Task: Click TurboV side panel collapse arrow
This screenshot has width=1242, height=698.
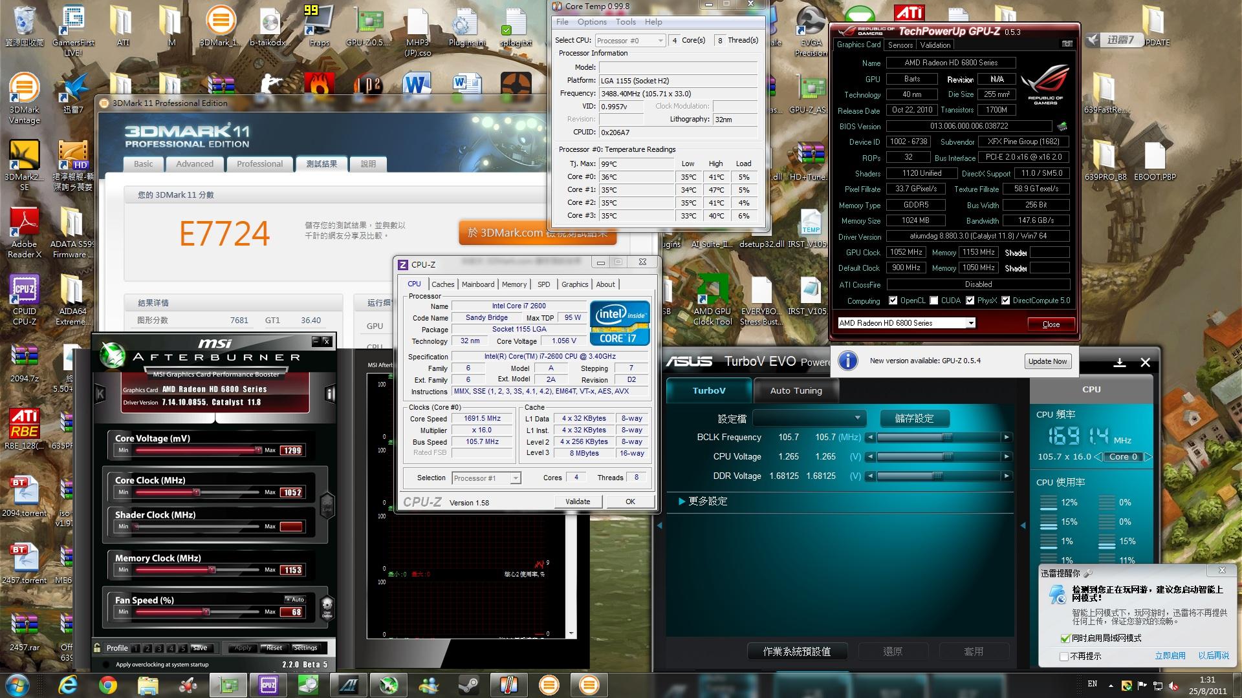Action: coord(1023,525)
